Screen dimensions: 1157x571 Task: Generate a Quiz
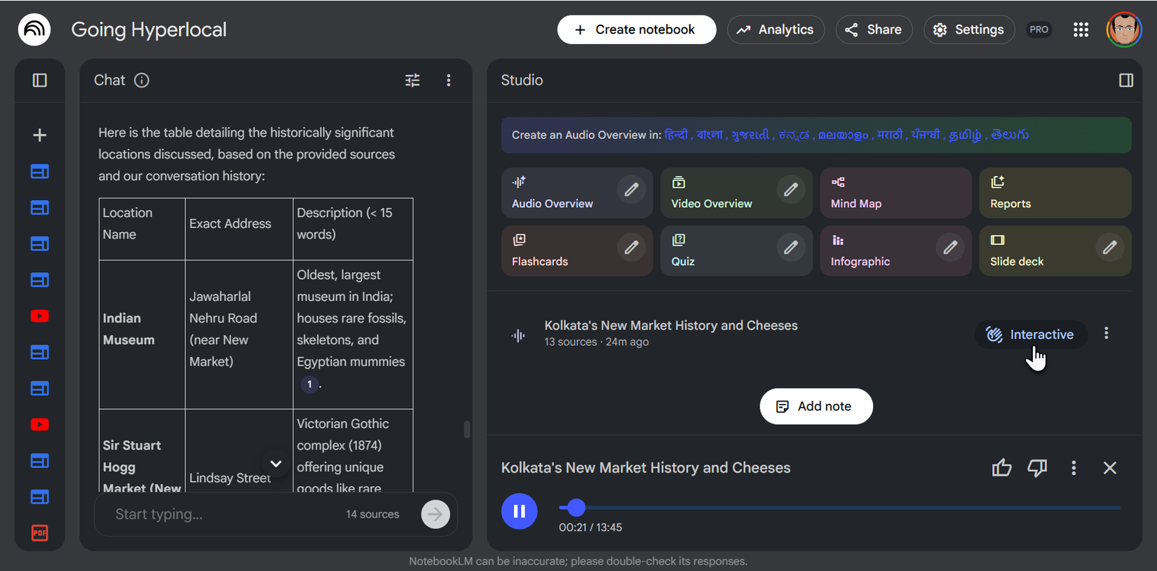click(x=736, y=250)
